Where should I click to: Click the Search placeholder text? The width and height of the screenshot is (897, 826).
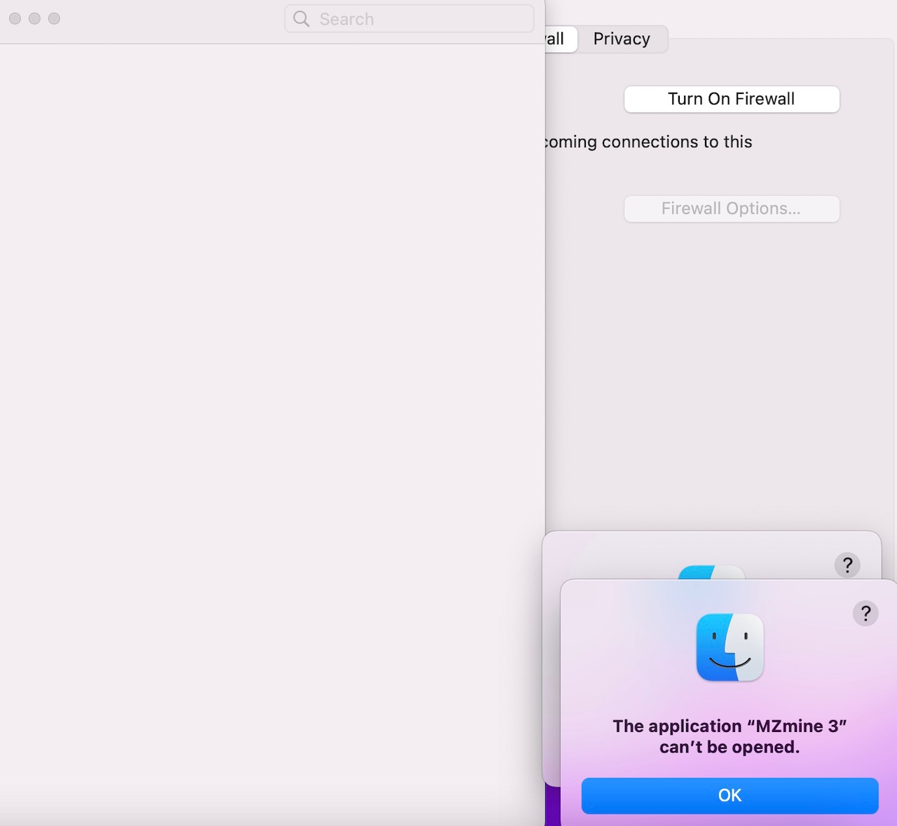pyautogui.click(x=346, y=19)
